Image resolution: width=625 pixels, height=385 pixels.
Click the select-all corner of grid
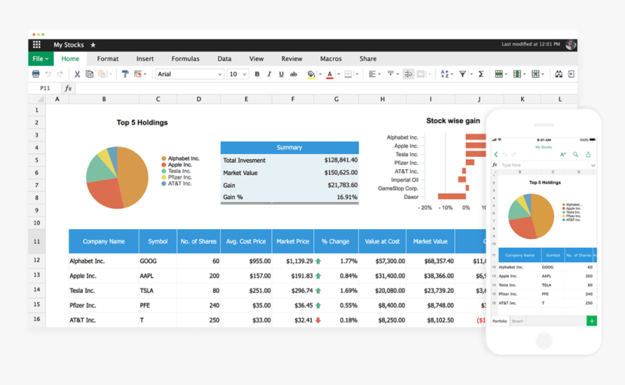point(37,100)
